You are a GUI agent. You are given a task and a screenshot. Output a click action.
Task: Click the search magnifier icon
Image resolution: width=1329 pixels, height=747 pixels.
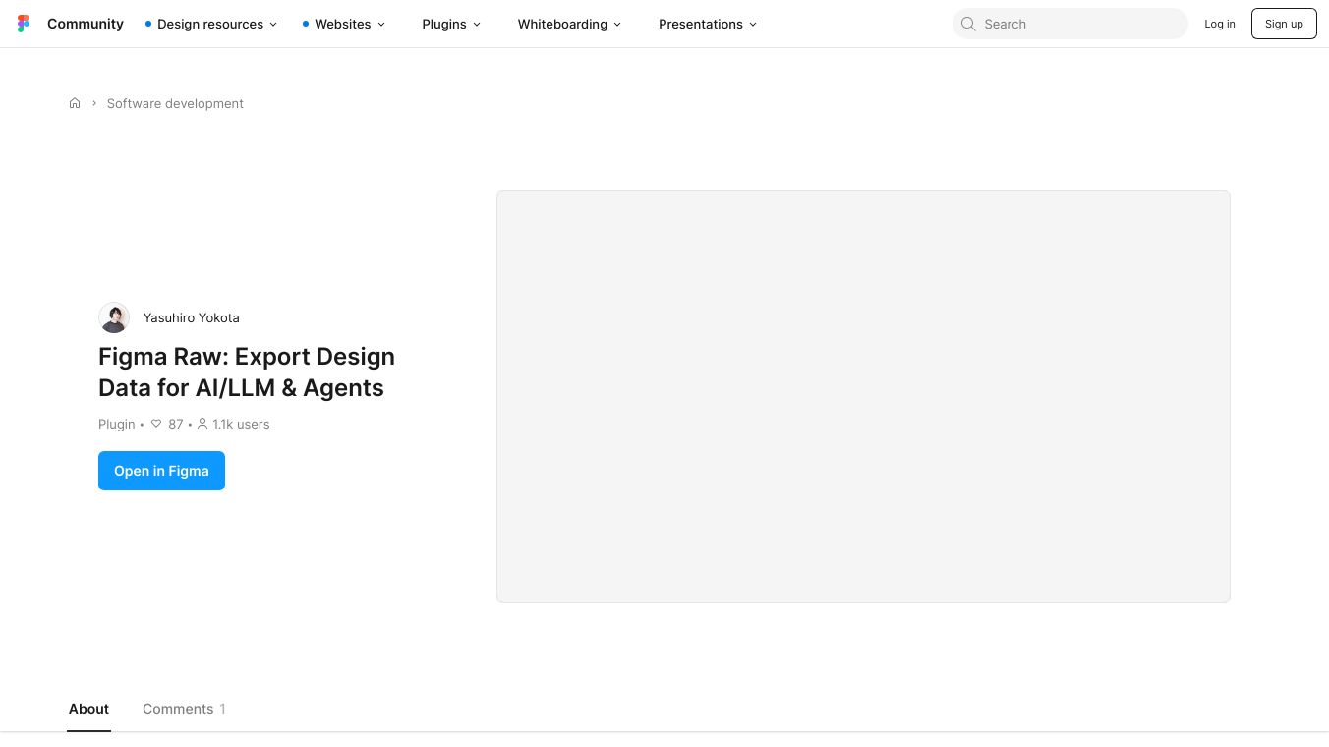point(968,24)
